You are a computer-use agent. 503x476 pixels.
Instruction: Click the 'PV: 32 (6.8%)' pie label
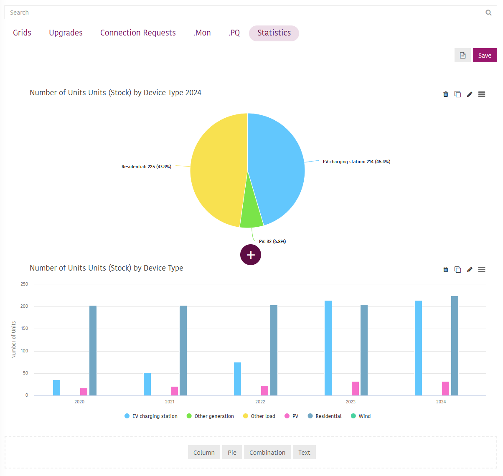click(x=272, y=242)
